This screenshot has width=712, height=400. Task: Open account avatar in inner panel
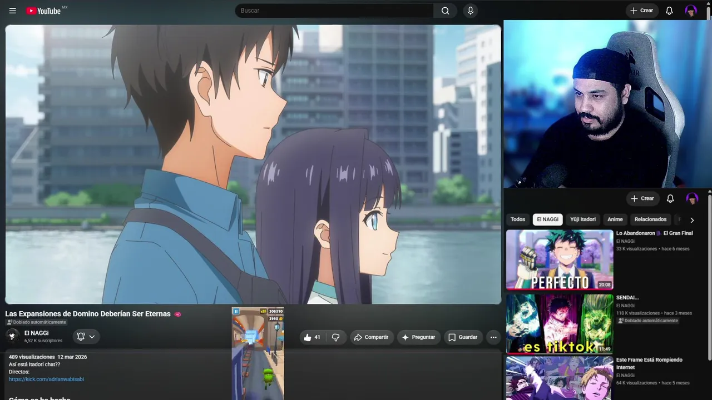coord(692,198)
